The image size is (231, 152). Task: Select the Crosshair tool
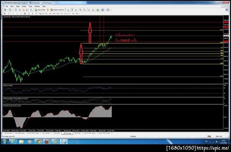tap(9, 13)
